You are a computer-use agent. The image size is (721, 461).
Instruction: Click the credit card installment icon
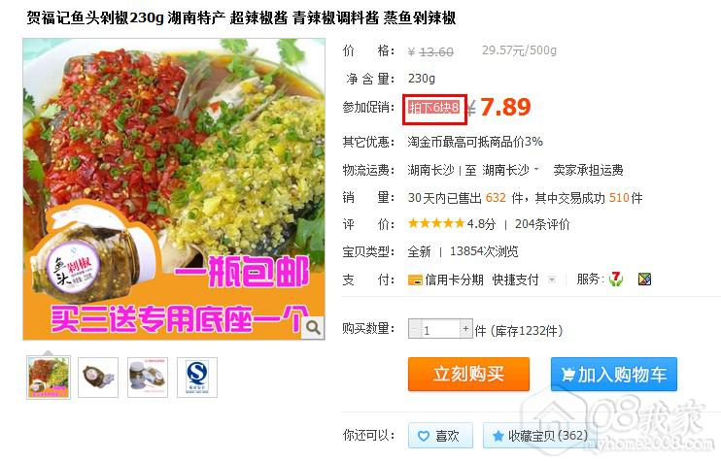click(x=415, y=280)
